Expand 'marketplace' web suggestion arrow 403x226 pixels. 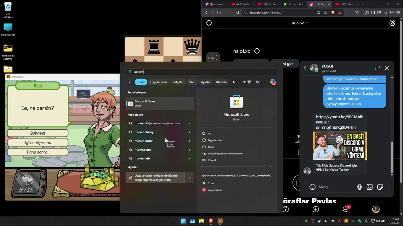[189, 150]
